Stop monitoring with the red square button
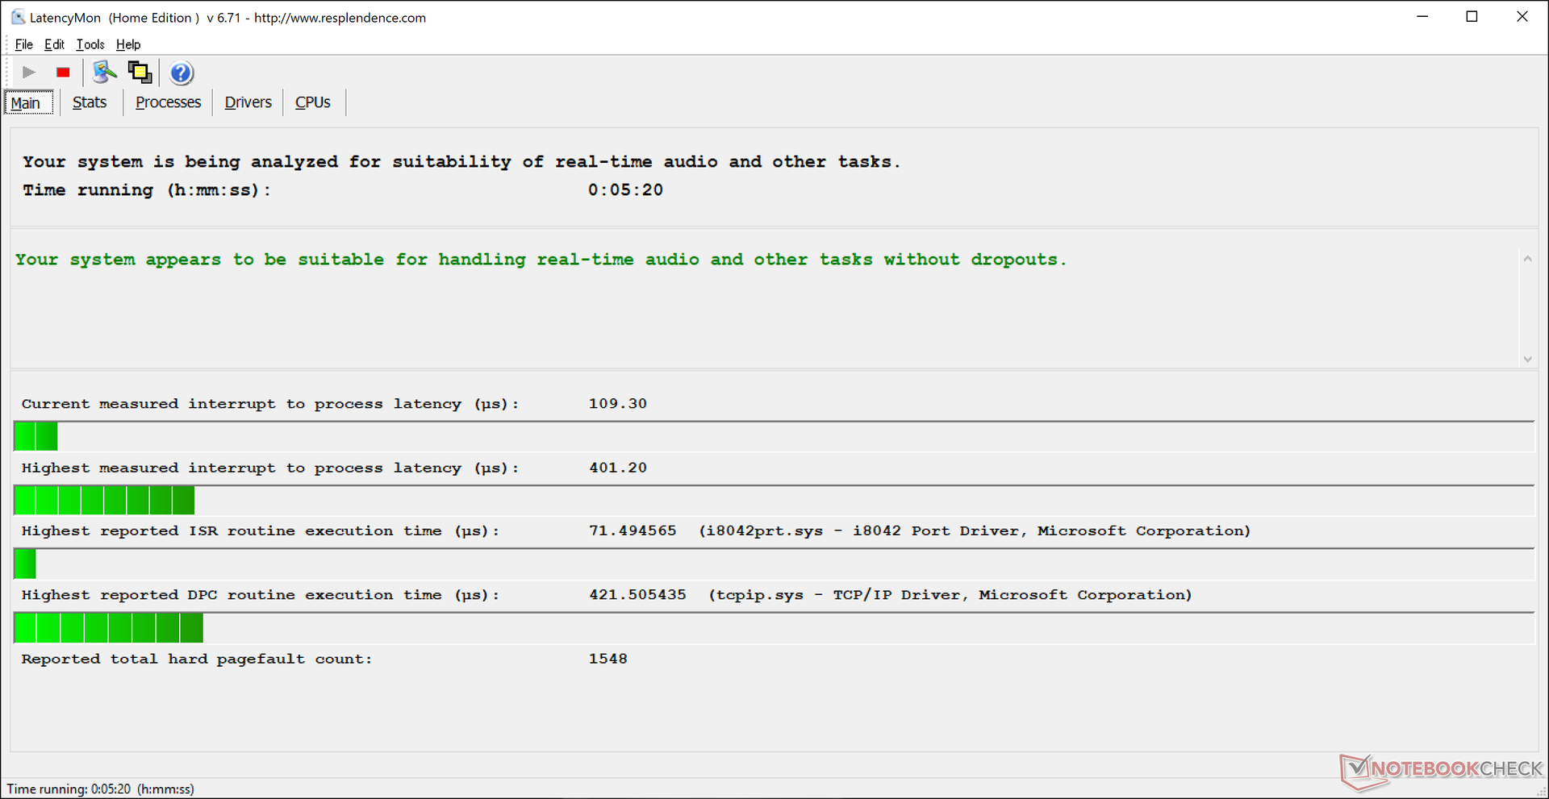This screenshot has width=1549, height=799. coord(63,73)
